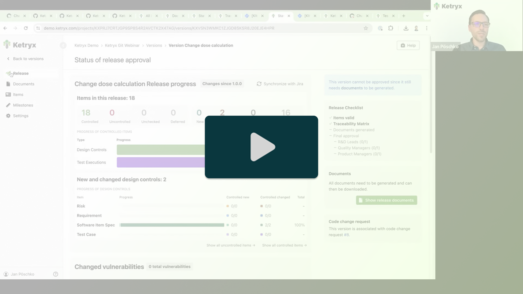This screenshot has height=294, width=523.
Task: Open the help question mark icon at sidebar bottom
Action: click(x=56, y=274)
